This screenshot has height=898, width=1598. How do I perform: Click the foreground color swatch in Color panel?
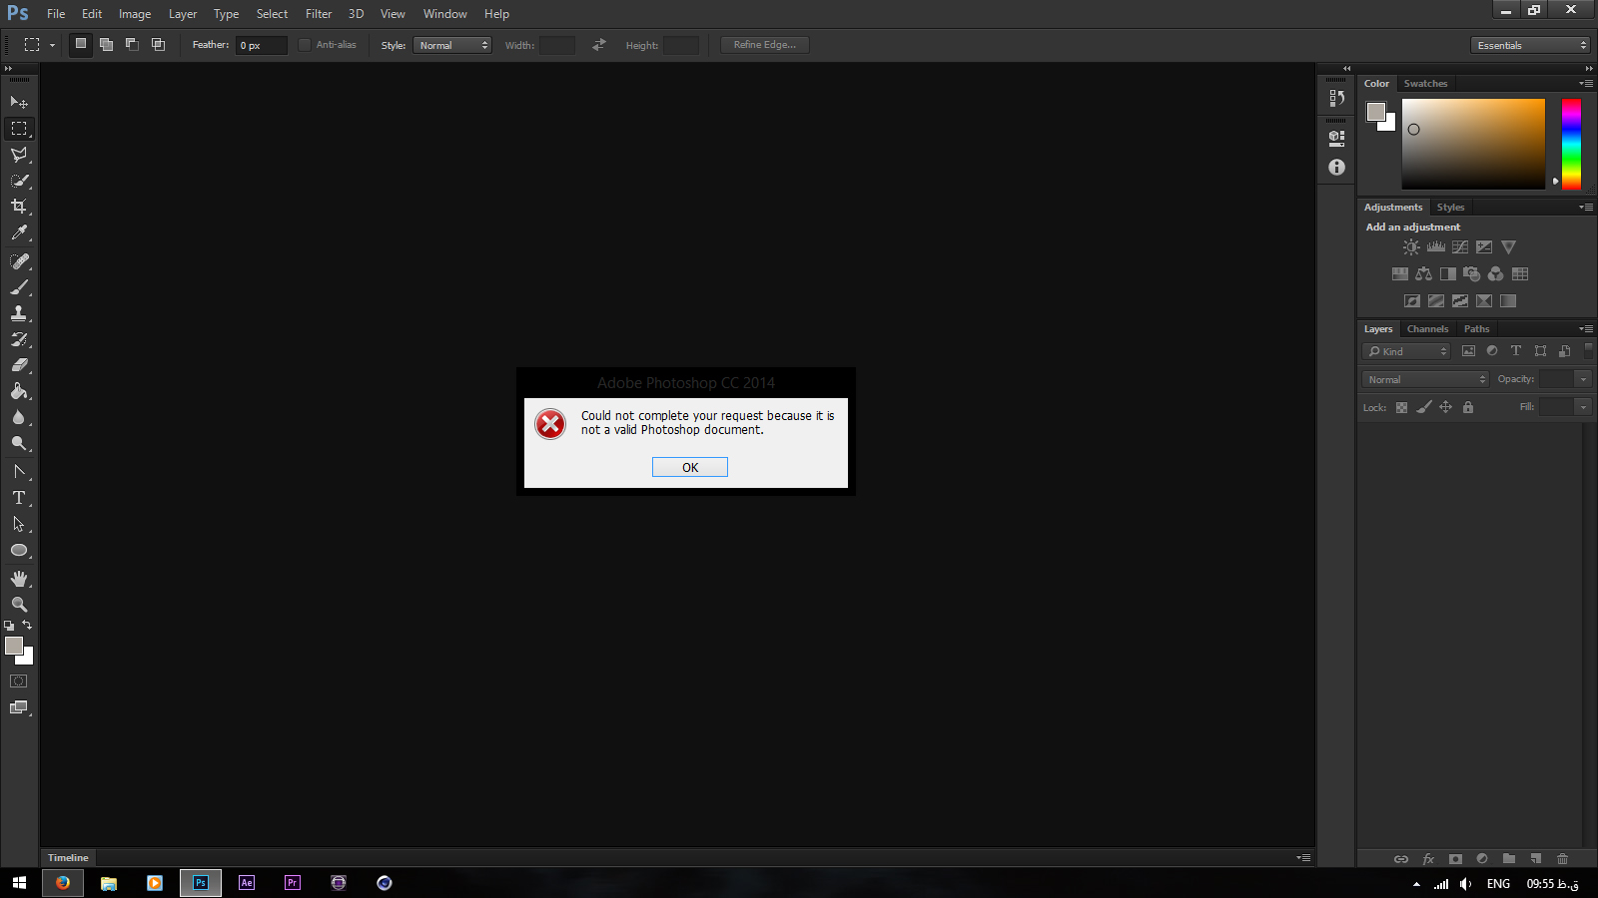(x=1376, y=111)
